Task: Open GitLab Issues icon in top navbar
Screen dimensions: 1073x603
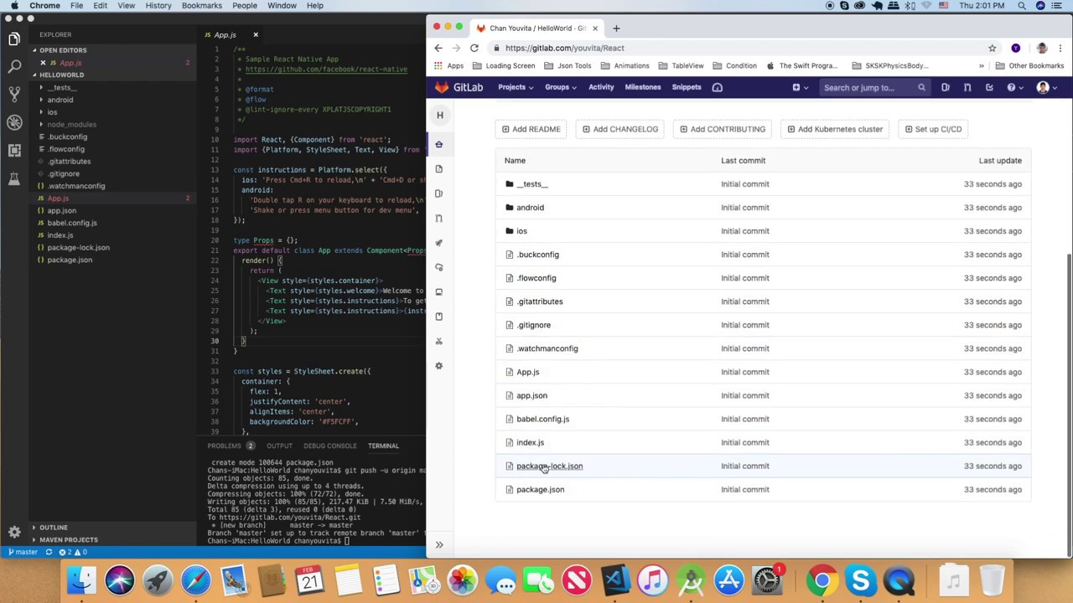Action: click(x=945, y=87)
